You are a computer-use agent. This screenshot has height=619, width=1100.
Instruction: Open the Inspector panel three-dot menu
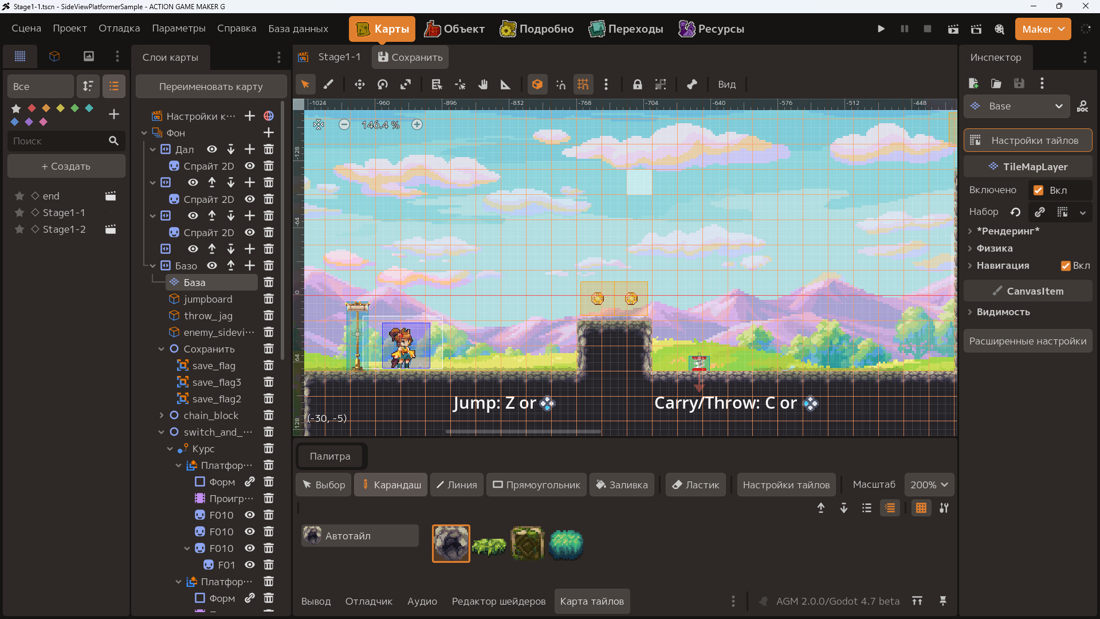[1085, 57]
